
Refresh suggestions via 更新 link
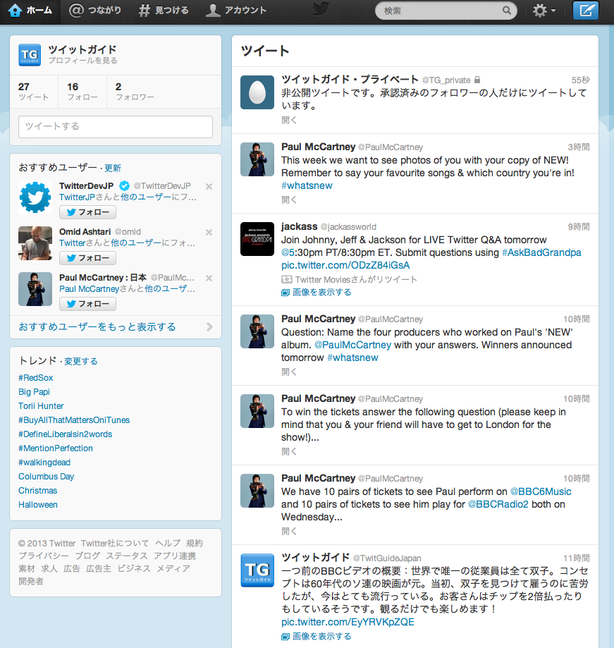point(112,169)
